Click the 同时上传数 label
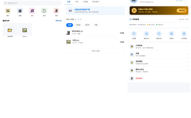The image size is (191, 118). pos(70,19)
